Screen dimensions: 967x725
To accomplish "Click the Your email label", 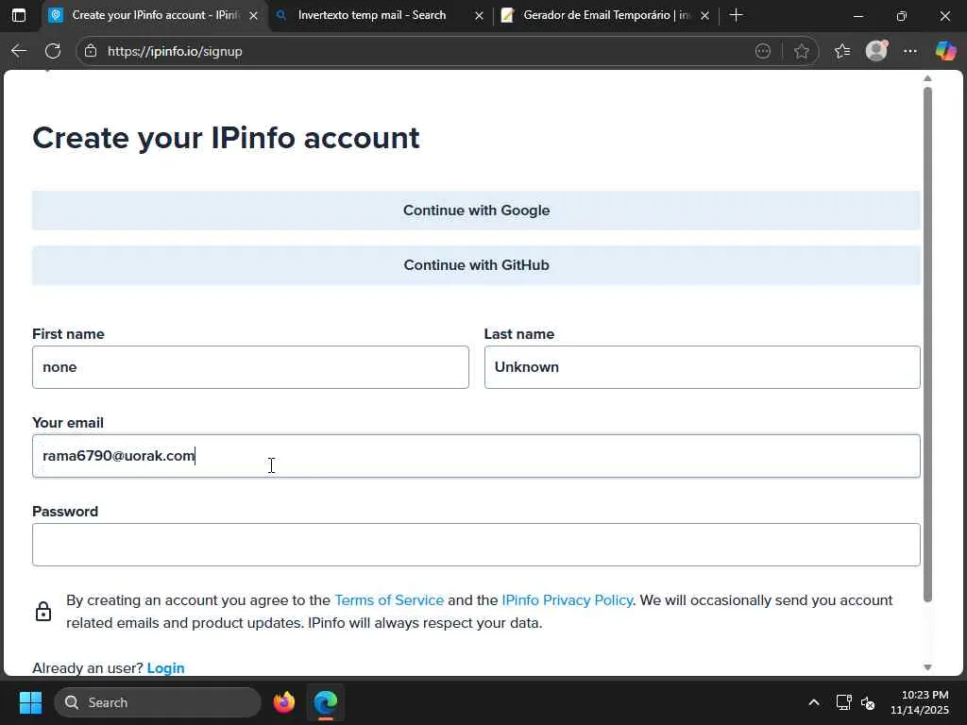I will tap(68, 423).
